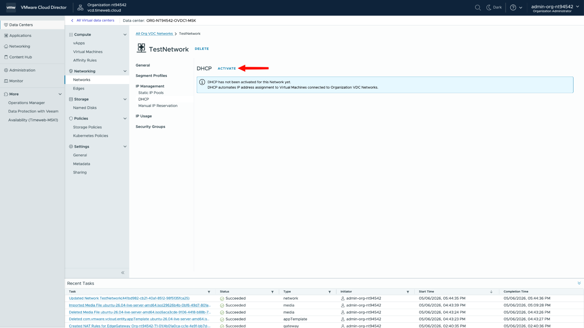This screenshot has width=584, height=328.
Task: Collapse the Compute section
Action: [125, 35]
